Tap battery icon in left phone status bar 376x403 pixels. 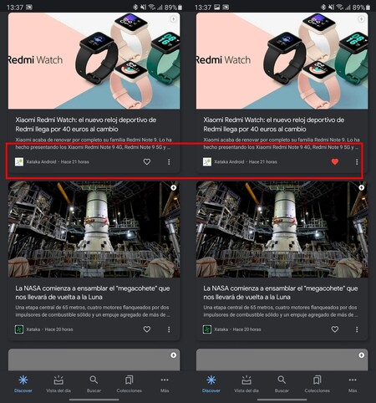[180, 8]
